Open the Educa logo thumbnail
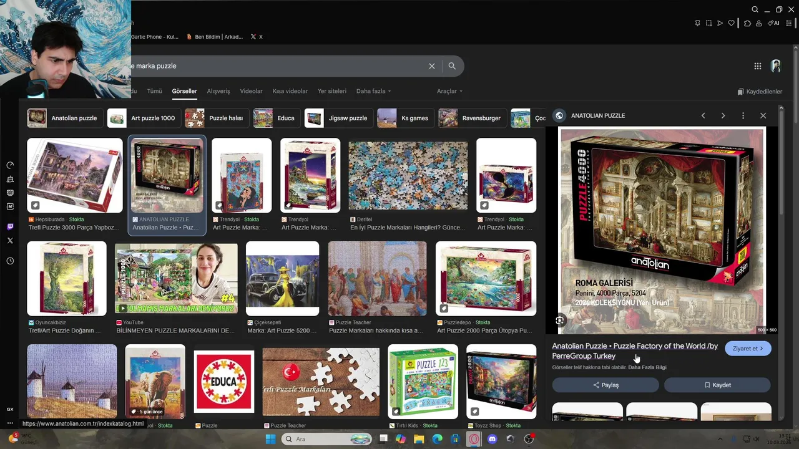The width and height of the screenshot is (799, 449). [224, 382]
